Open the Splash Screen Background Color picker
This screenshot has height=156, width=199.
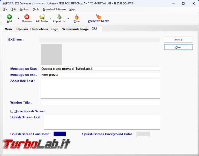coord(143,134)
